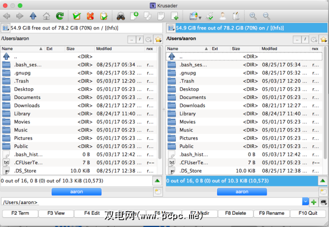The image size is (329, 227).
Task: Click the trash bin toolbar icon
Action: tap(236, 16)
